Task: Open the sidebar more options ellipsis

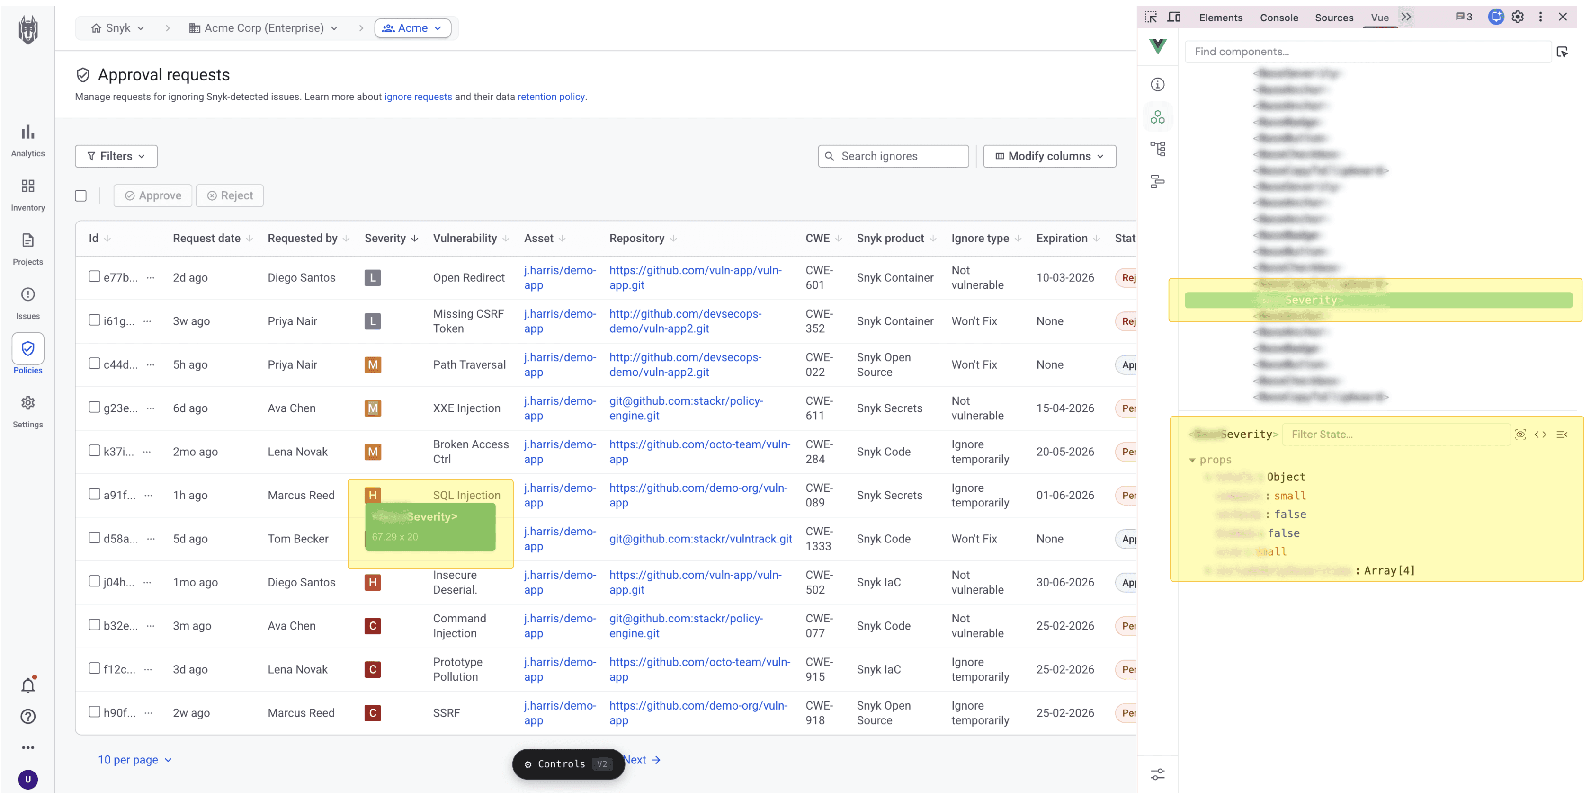Action: tap(28, 748)
